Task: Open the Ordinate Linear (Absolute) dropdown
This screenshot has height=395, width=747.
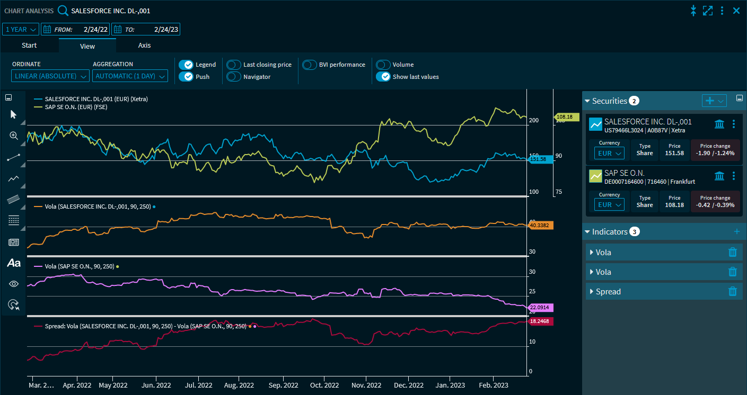Action: tap(50, 76)
